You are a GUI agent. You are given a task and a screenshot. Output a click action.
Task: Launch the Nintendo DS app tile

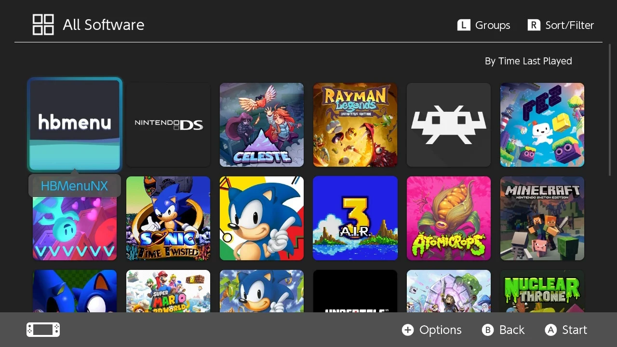point(168,125)
